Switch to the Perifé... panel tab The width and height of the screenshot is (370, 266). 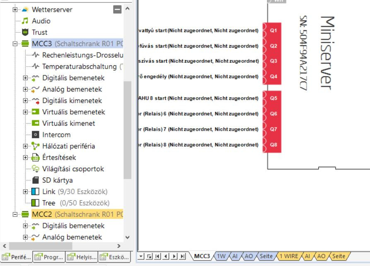[x=16, y=257]
